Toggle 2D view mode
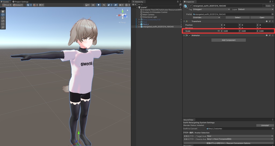Viewport: 275px width, 146px height. point(93,5)
